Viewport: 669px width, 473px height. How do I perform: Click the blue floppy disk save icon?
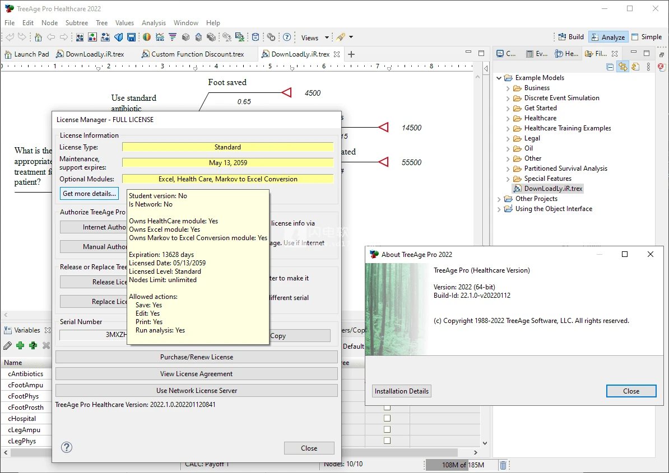132,38
